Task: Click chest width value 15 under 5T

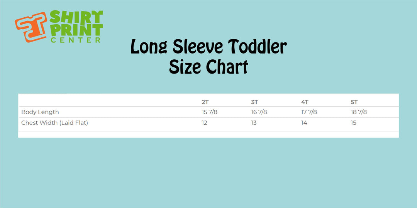Action: tap(353, 123)
